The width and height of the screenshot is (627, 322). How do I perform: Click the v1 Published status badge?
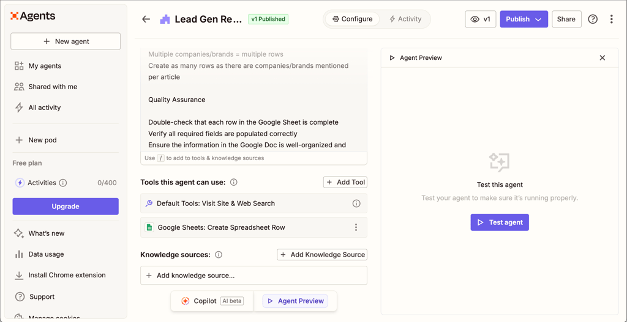pyautogui.click(x=268, y=19)
